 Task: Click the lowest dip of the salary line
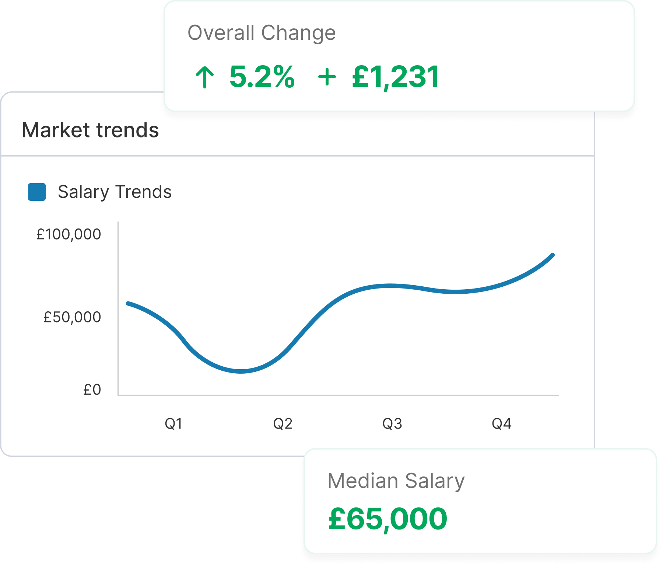241,371
